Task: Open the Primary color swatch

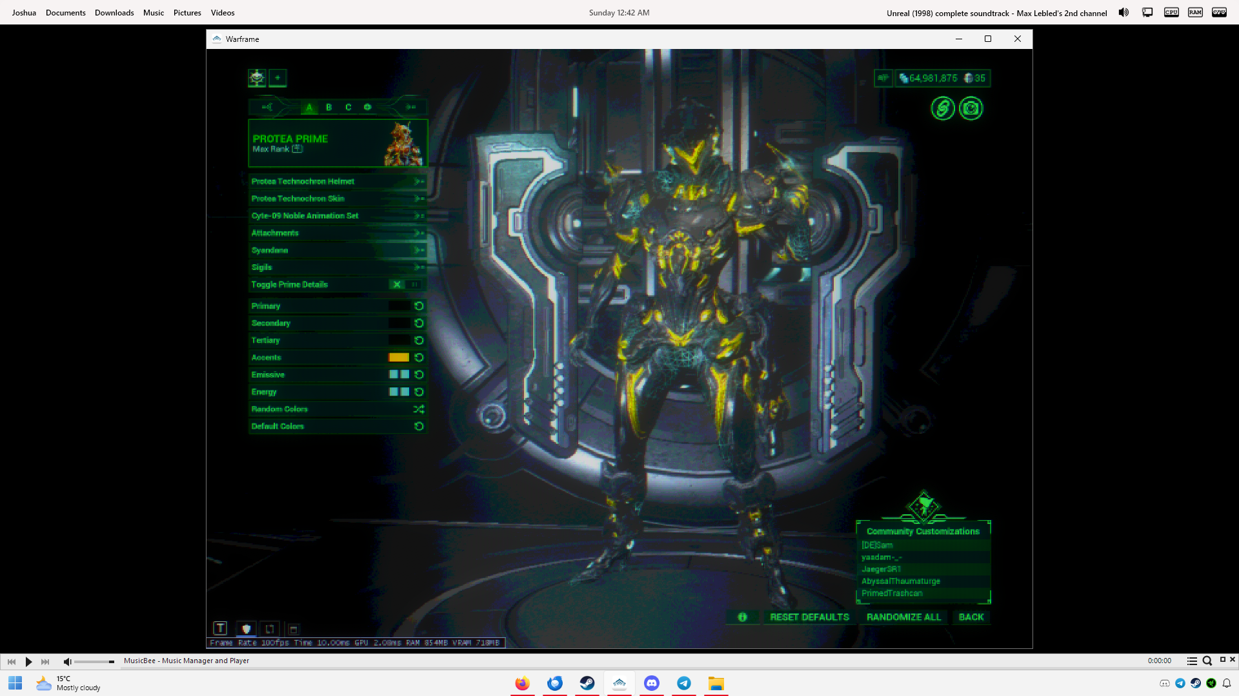Action: pyautogui.click(x=399, y=306)
